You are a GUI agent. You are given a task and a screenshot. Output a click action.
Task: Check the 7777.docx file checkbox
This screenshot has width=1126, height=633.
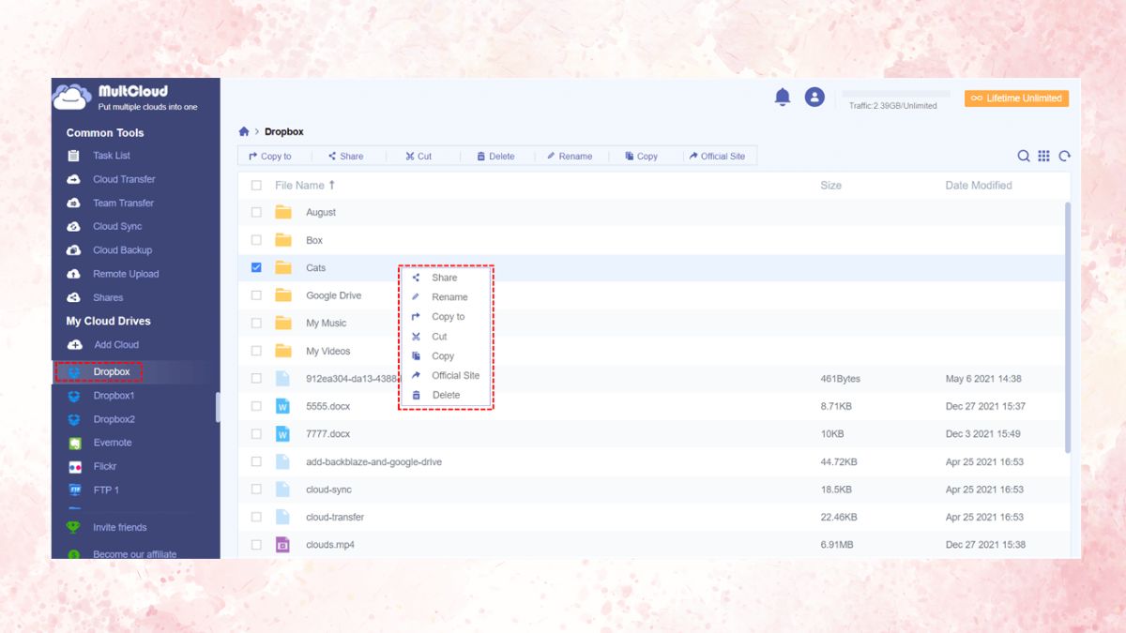(256, 433)
